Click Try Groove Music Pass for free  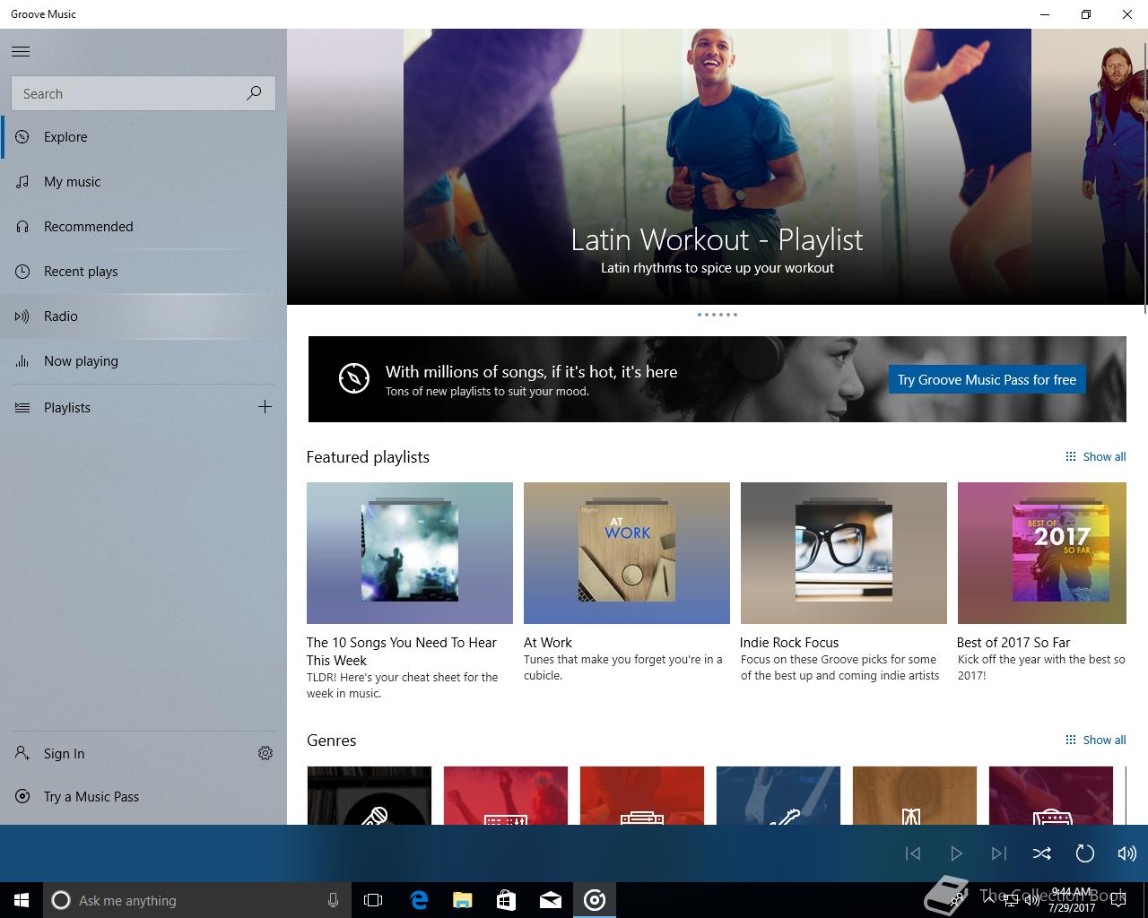[987, 379]
